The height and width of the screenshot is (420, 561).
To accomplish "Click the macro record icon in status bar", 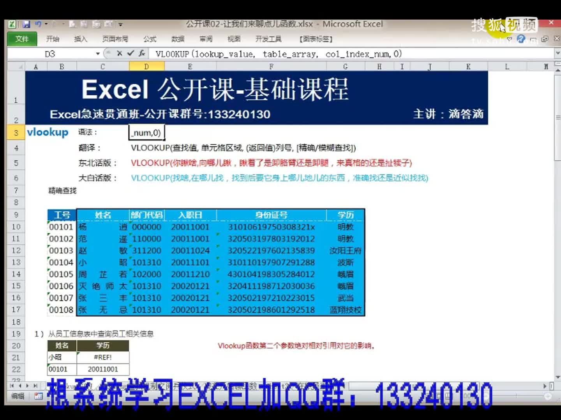I will [x=38, y=396].
